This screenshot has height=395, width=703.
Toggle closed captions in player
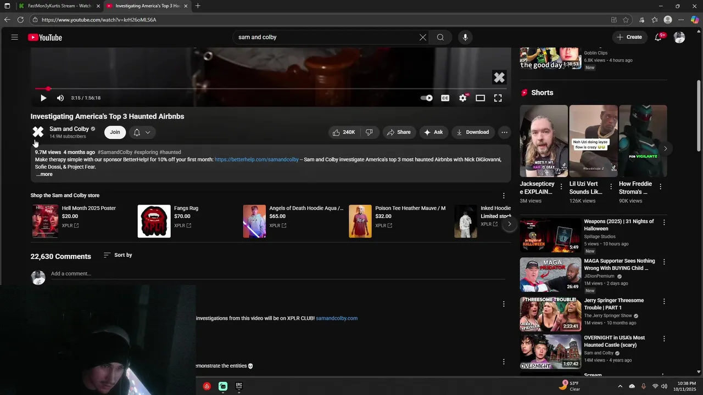(x=445, y=98)
